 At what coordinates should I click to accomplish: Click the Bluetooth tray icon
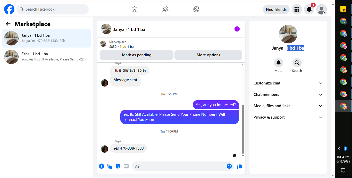pos(345,149)
